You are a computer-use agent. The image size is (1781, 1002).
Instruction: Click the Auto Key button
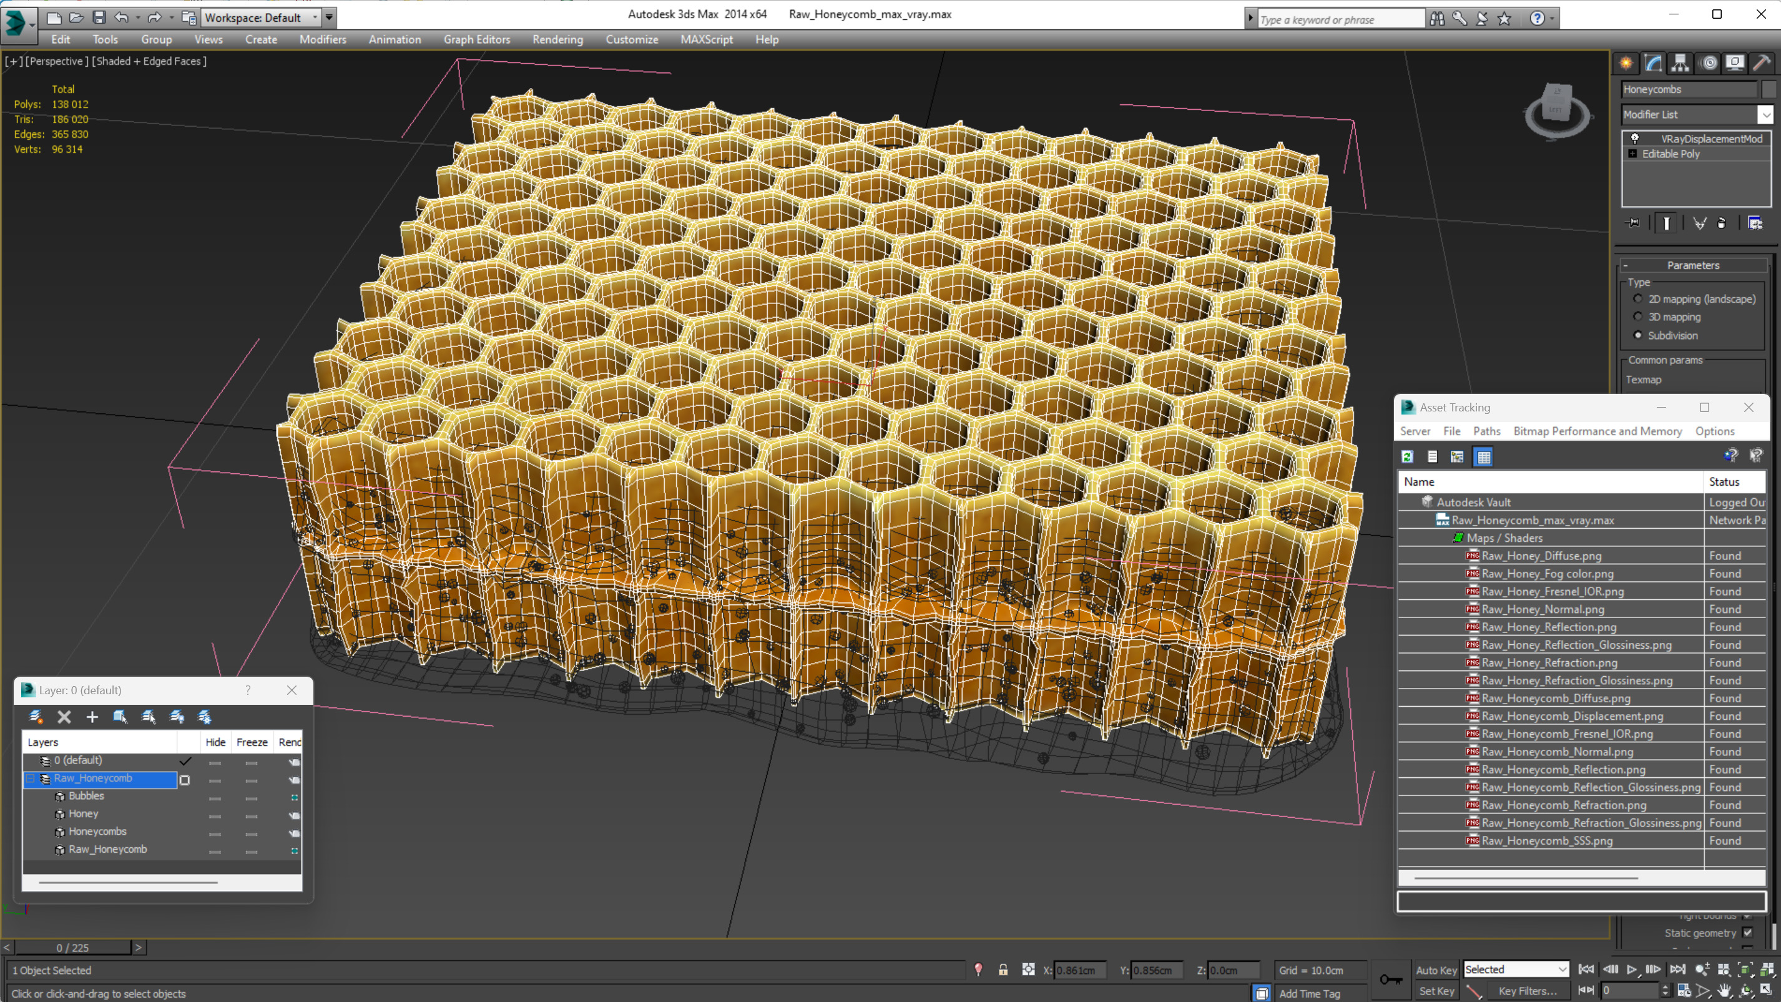1436,970
